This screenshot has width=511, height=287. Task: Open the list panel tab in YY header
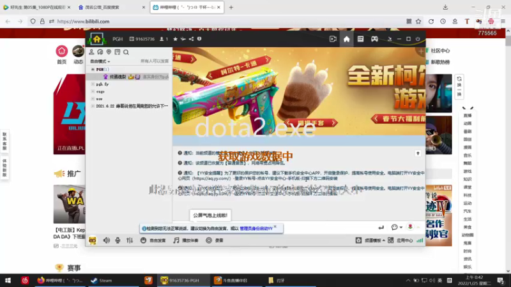click(360, 39)
